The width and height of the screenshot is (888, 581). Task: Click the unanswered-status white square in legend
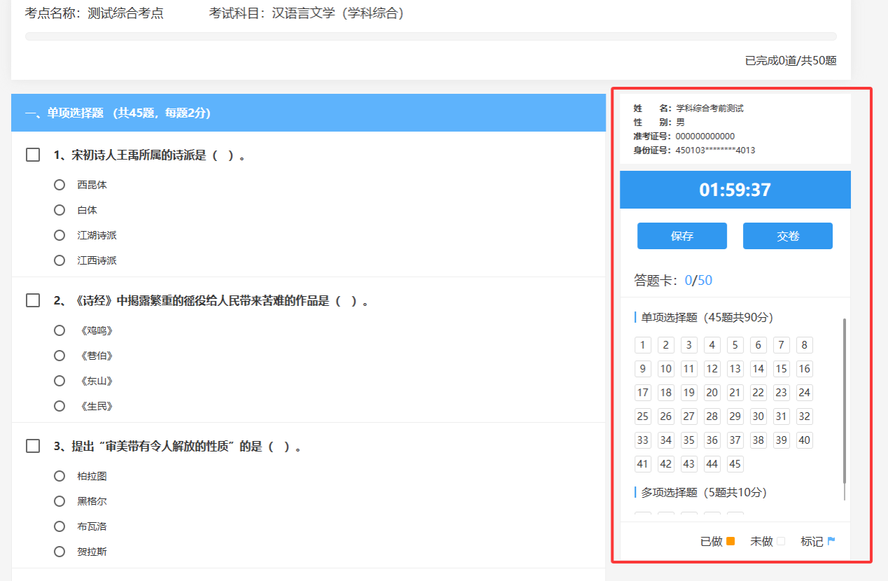tap(781, 541)
